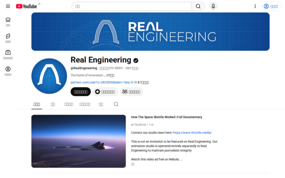285x178 pixels.
Task: Select the third channel tab
Action: pyautogui.click(x=69, y=104)
